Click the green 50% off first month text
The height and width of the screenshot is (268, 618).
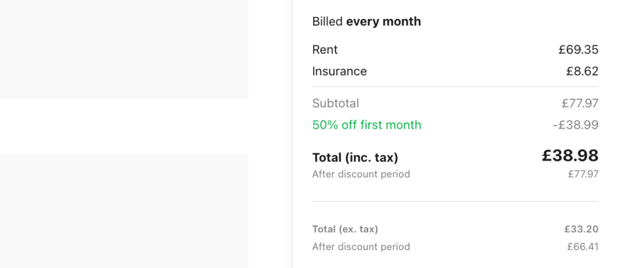click(367, 125)
